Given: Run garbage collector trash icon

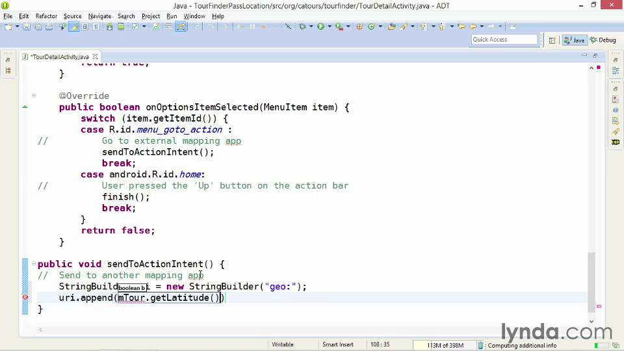Looking at the screenshot, I should (x=481, y=345).
